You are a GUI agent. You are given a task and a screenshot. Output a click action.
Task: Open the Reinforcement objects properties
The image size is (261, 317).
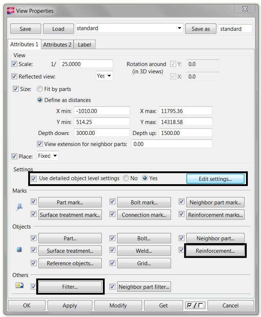(x=215, y=251)
